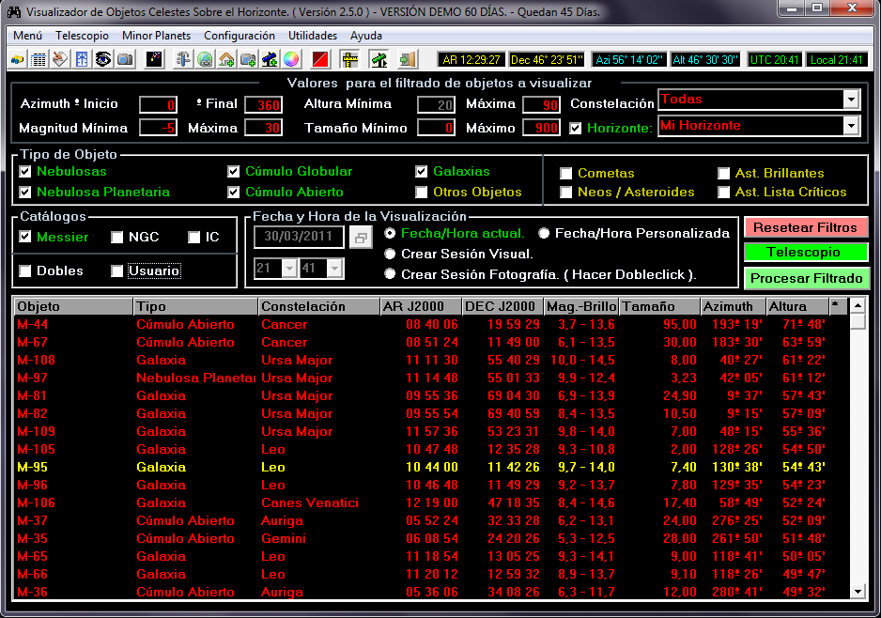Click the exit door toolbar icon

pyautogui.click(x=407, y=59)
